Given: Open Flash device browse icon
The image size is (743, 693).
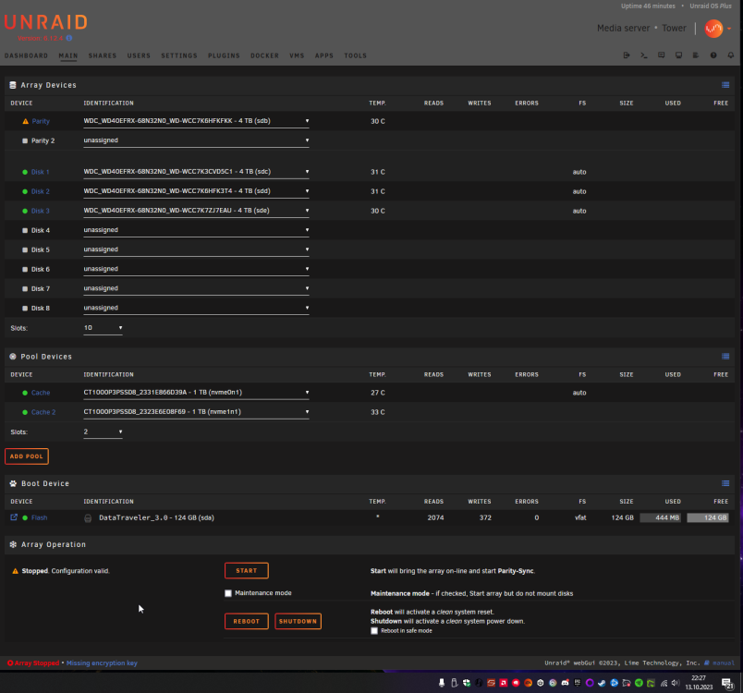Looking at the screenshot, I should point(14,517).
